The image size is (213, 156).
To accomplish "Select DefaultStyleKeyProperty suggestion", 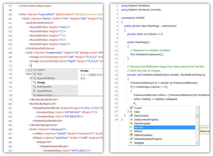I will tap(148, 139).
